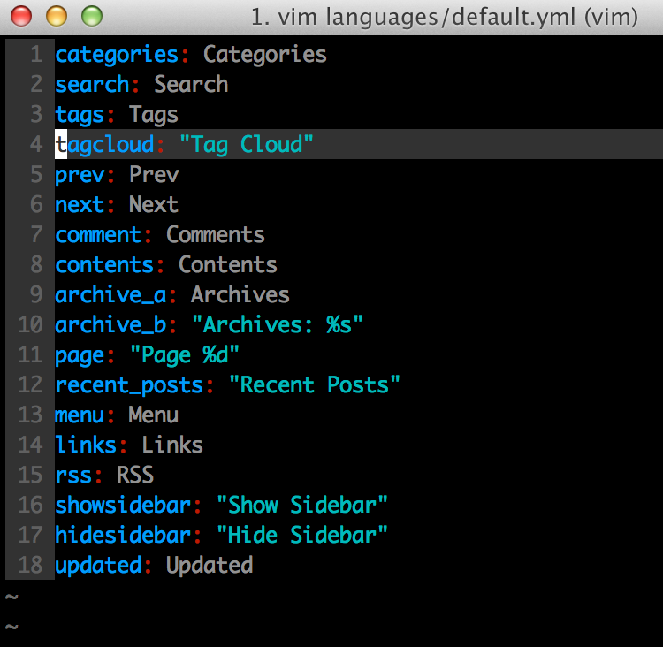Click the red close window button
Image resolution: width=663 pixels, height=647 pixels.
(20, 16)
